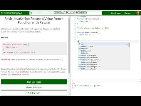
Task: Click 'Your test output will go here' text
Action: click(88, 86)
